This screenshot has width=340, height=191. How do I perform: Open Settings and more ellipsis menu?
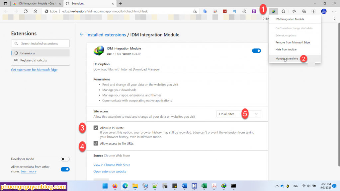pos(334,11)
